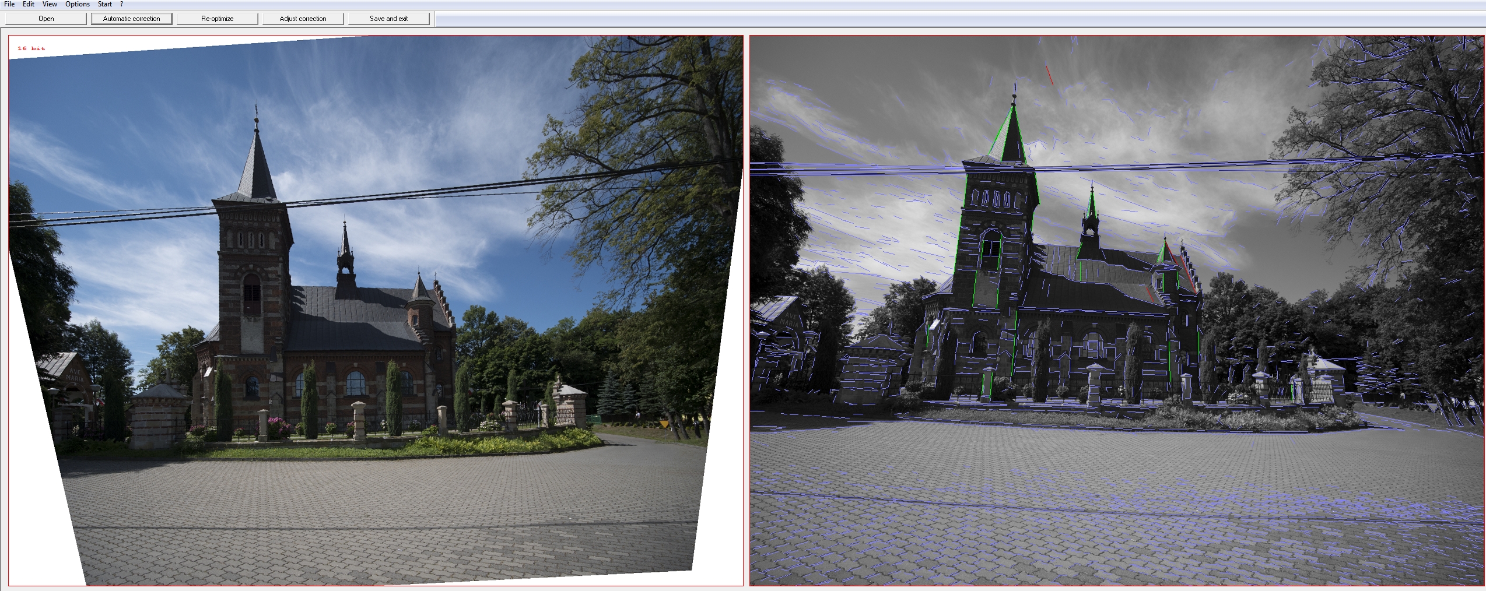1486x591 pixels.
Task: Click the empty progress bar beside toolbar
Action: click(x=956, y=19)
